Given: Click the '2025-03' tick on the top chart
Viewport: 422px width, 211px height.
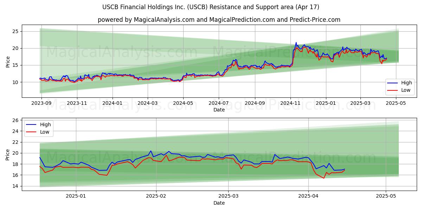Looking at the screenshot, I should point(360,103).
